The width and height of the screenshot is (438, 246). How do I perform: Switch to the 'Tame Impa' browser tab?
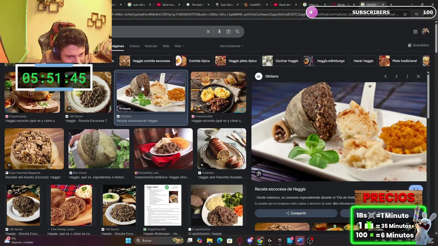coord(168,5)
